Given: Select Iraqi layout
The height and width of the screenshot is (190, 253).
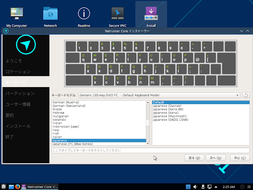Looking at the screenshot, I should [x=99, y=130].
